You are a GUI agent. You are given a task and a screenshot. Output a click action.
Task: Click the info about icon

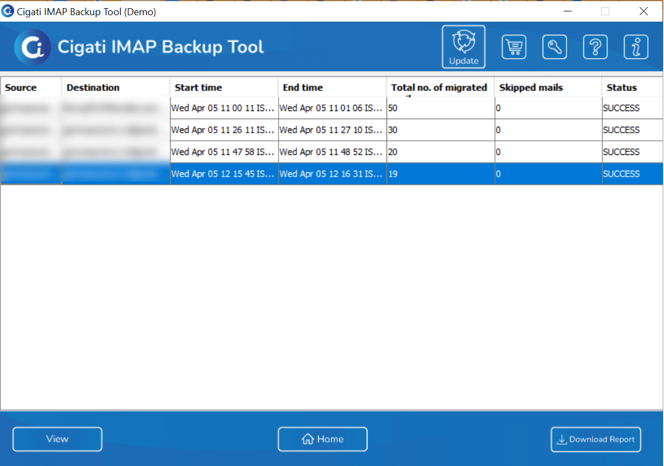[636, 47]
